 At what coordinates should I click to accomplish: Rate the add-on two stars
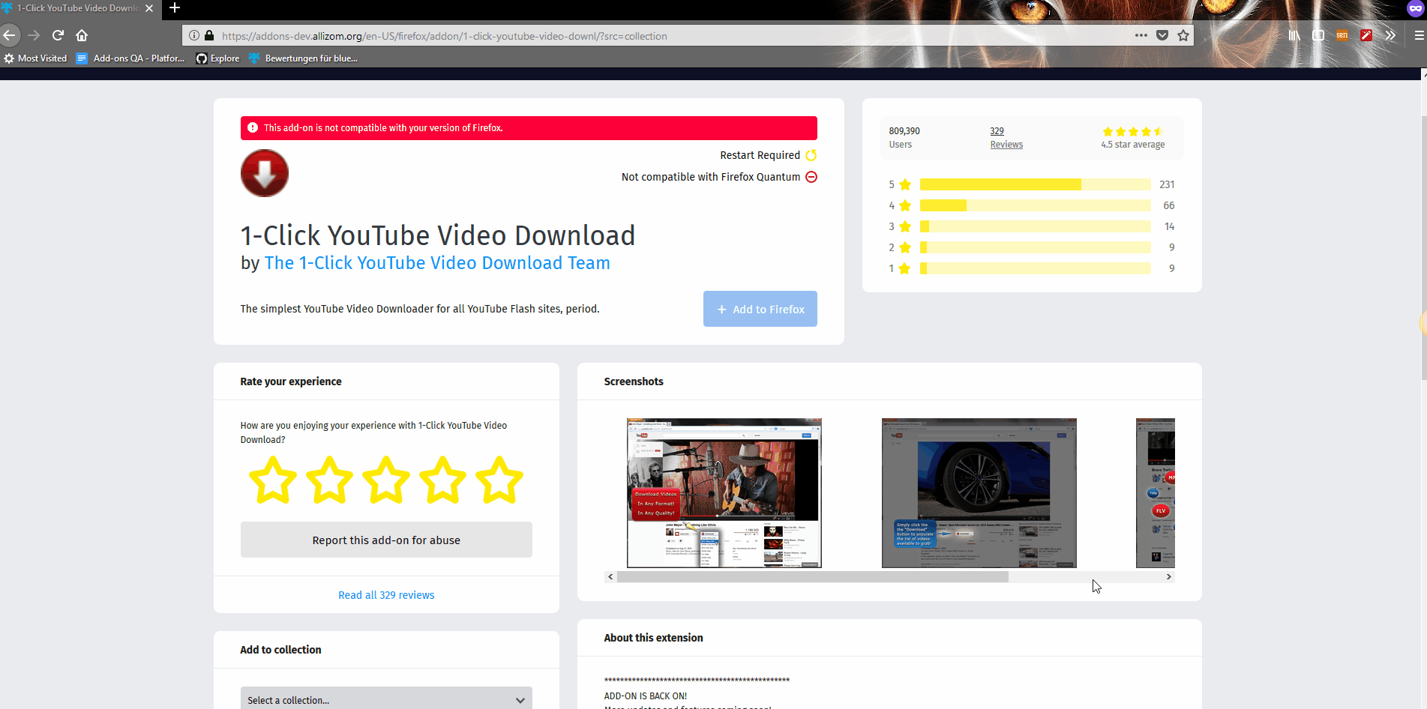pyautogui.click(x=329, y=480)
